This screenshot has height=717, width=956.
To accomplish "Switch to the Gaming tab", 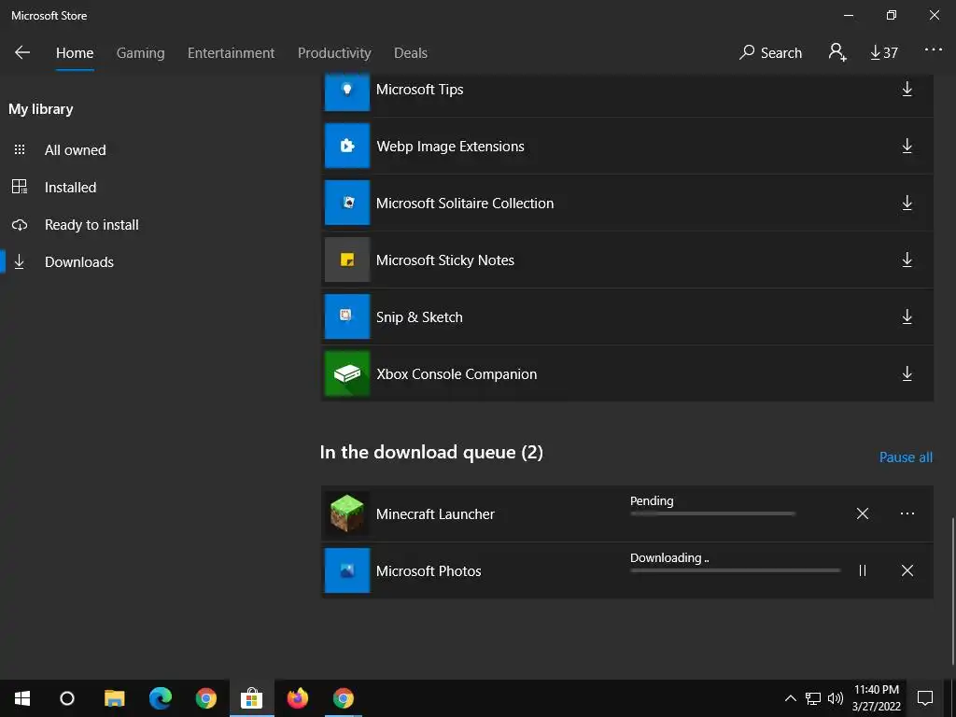I will pyautogui.click(x=140, y=53).
